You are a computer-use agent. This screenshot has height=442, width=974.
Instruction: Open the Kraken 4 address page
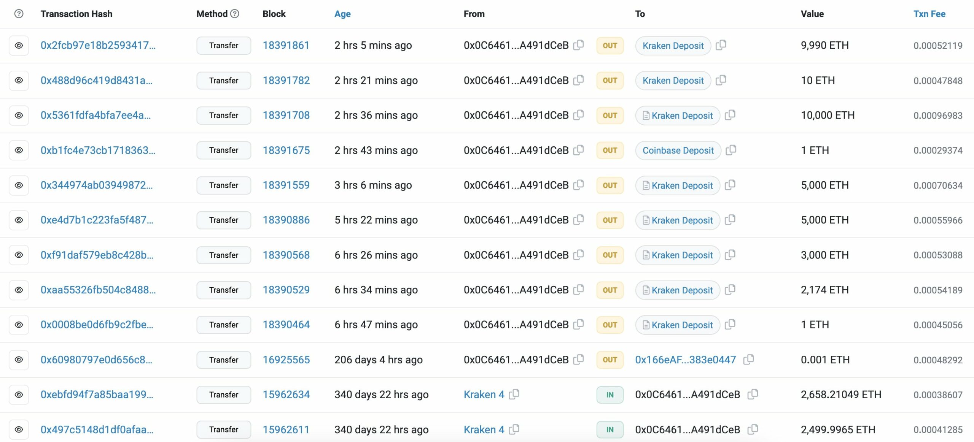(x=484, y=394)
